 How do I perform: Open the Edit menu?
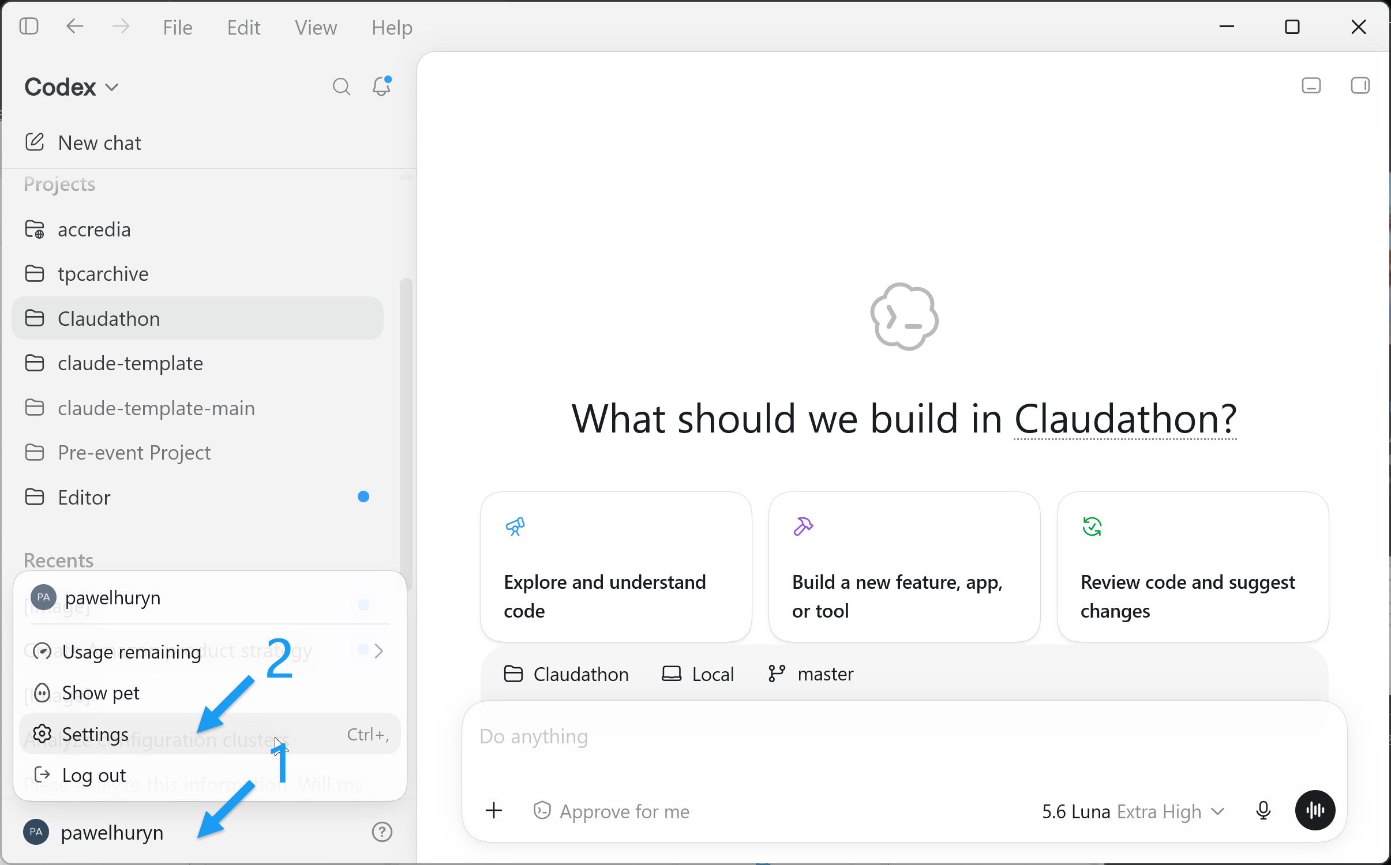[243, 27]
